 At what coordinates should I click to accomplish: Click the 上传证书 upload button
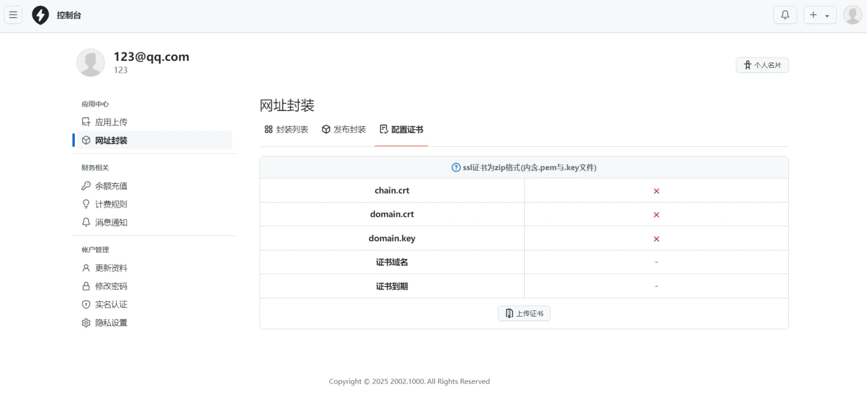point(524,313)
